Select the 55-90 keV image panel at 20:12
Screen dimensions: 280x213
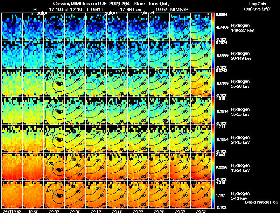96,83
